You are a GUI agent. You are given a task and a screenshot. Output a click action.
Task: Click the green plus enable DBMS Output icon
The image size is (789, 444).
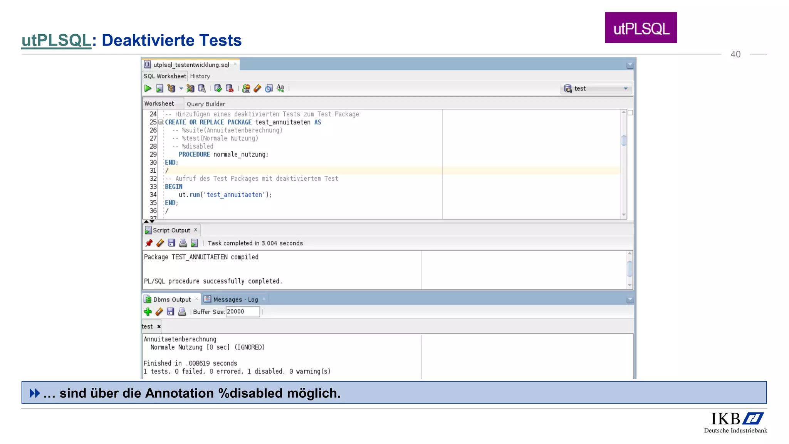(x=148, y=312)
